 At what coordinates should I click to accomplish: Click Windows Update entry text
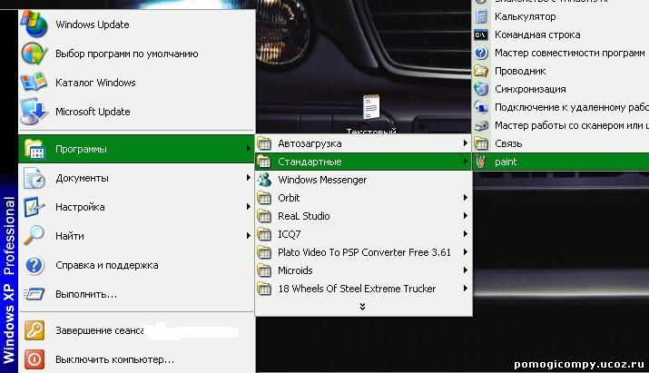[x=93, y=25]
